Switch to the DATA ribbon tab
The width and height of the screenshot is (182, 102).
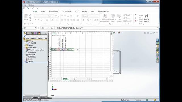[x=76, y=12]
